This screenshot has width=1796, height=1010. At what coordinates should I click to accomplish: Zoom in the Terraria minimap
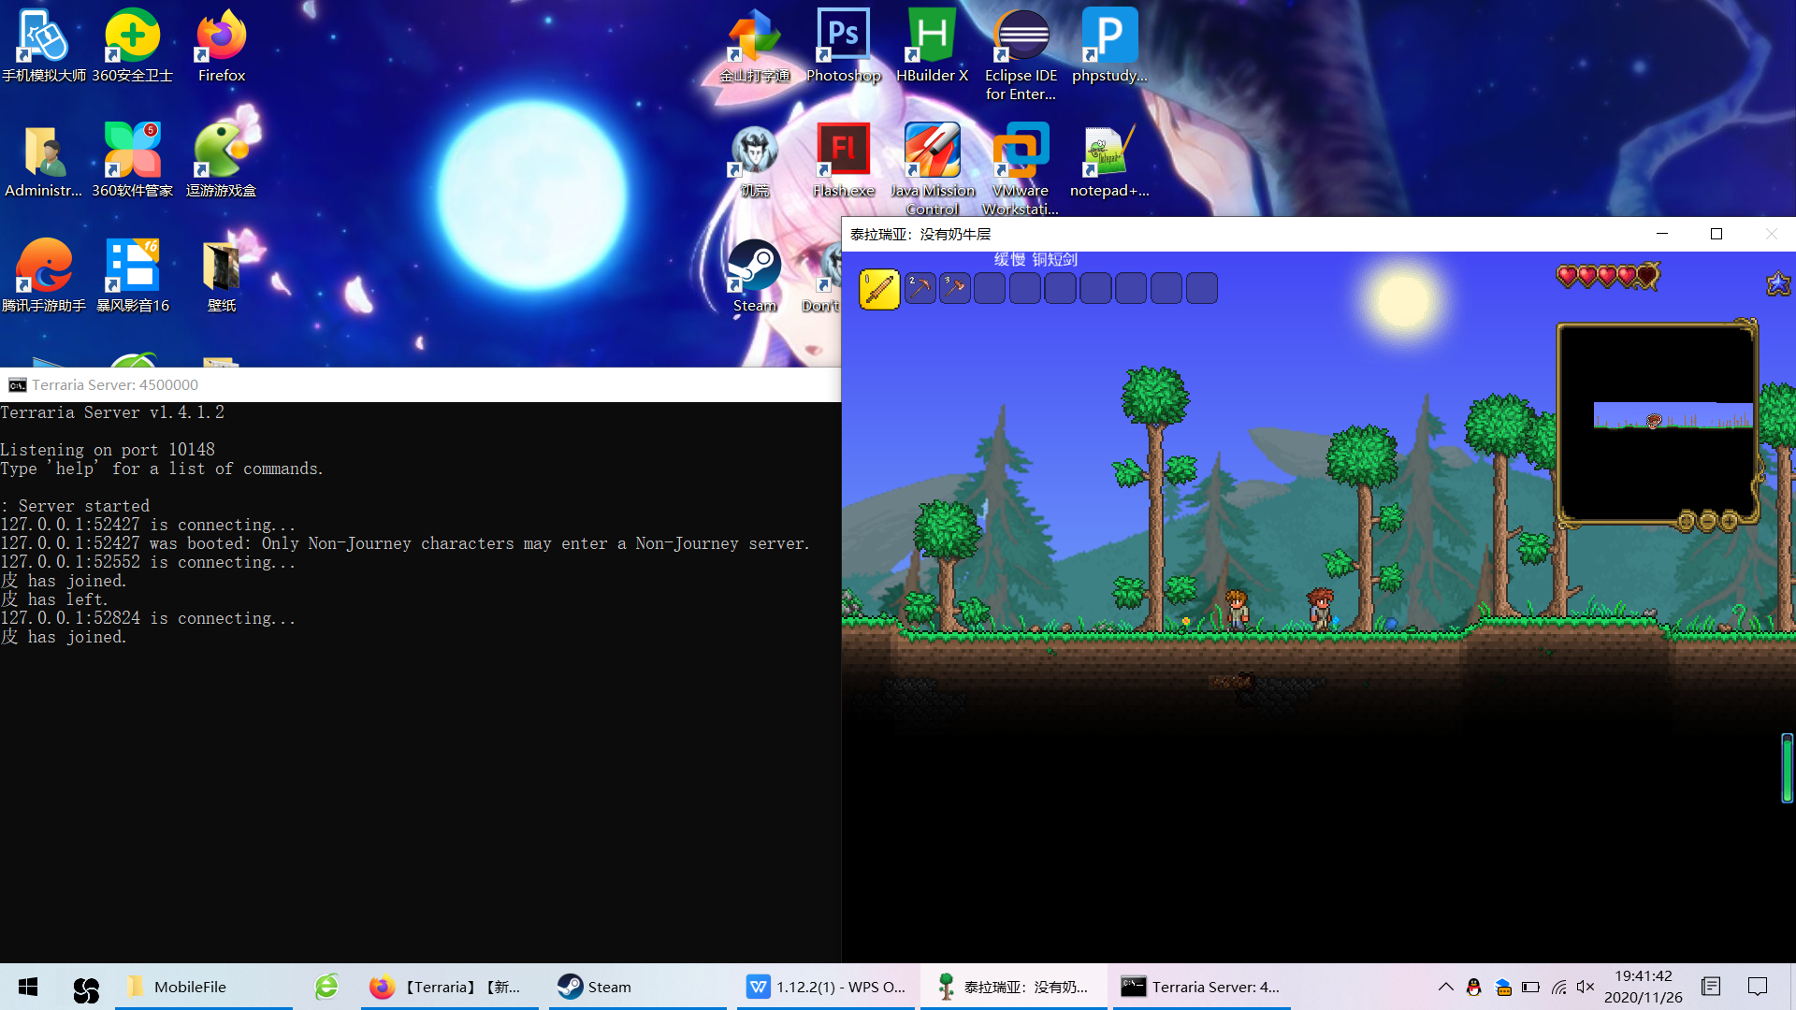(1729, 521)
